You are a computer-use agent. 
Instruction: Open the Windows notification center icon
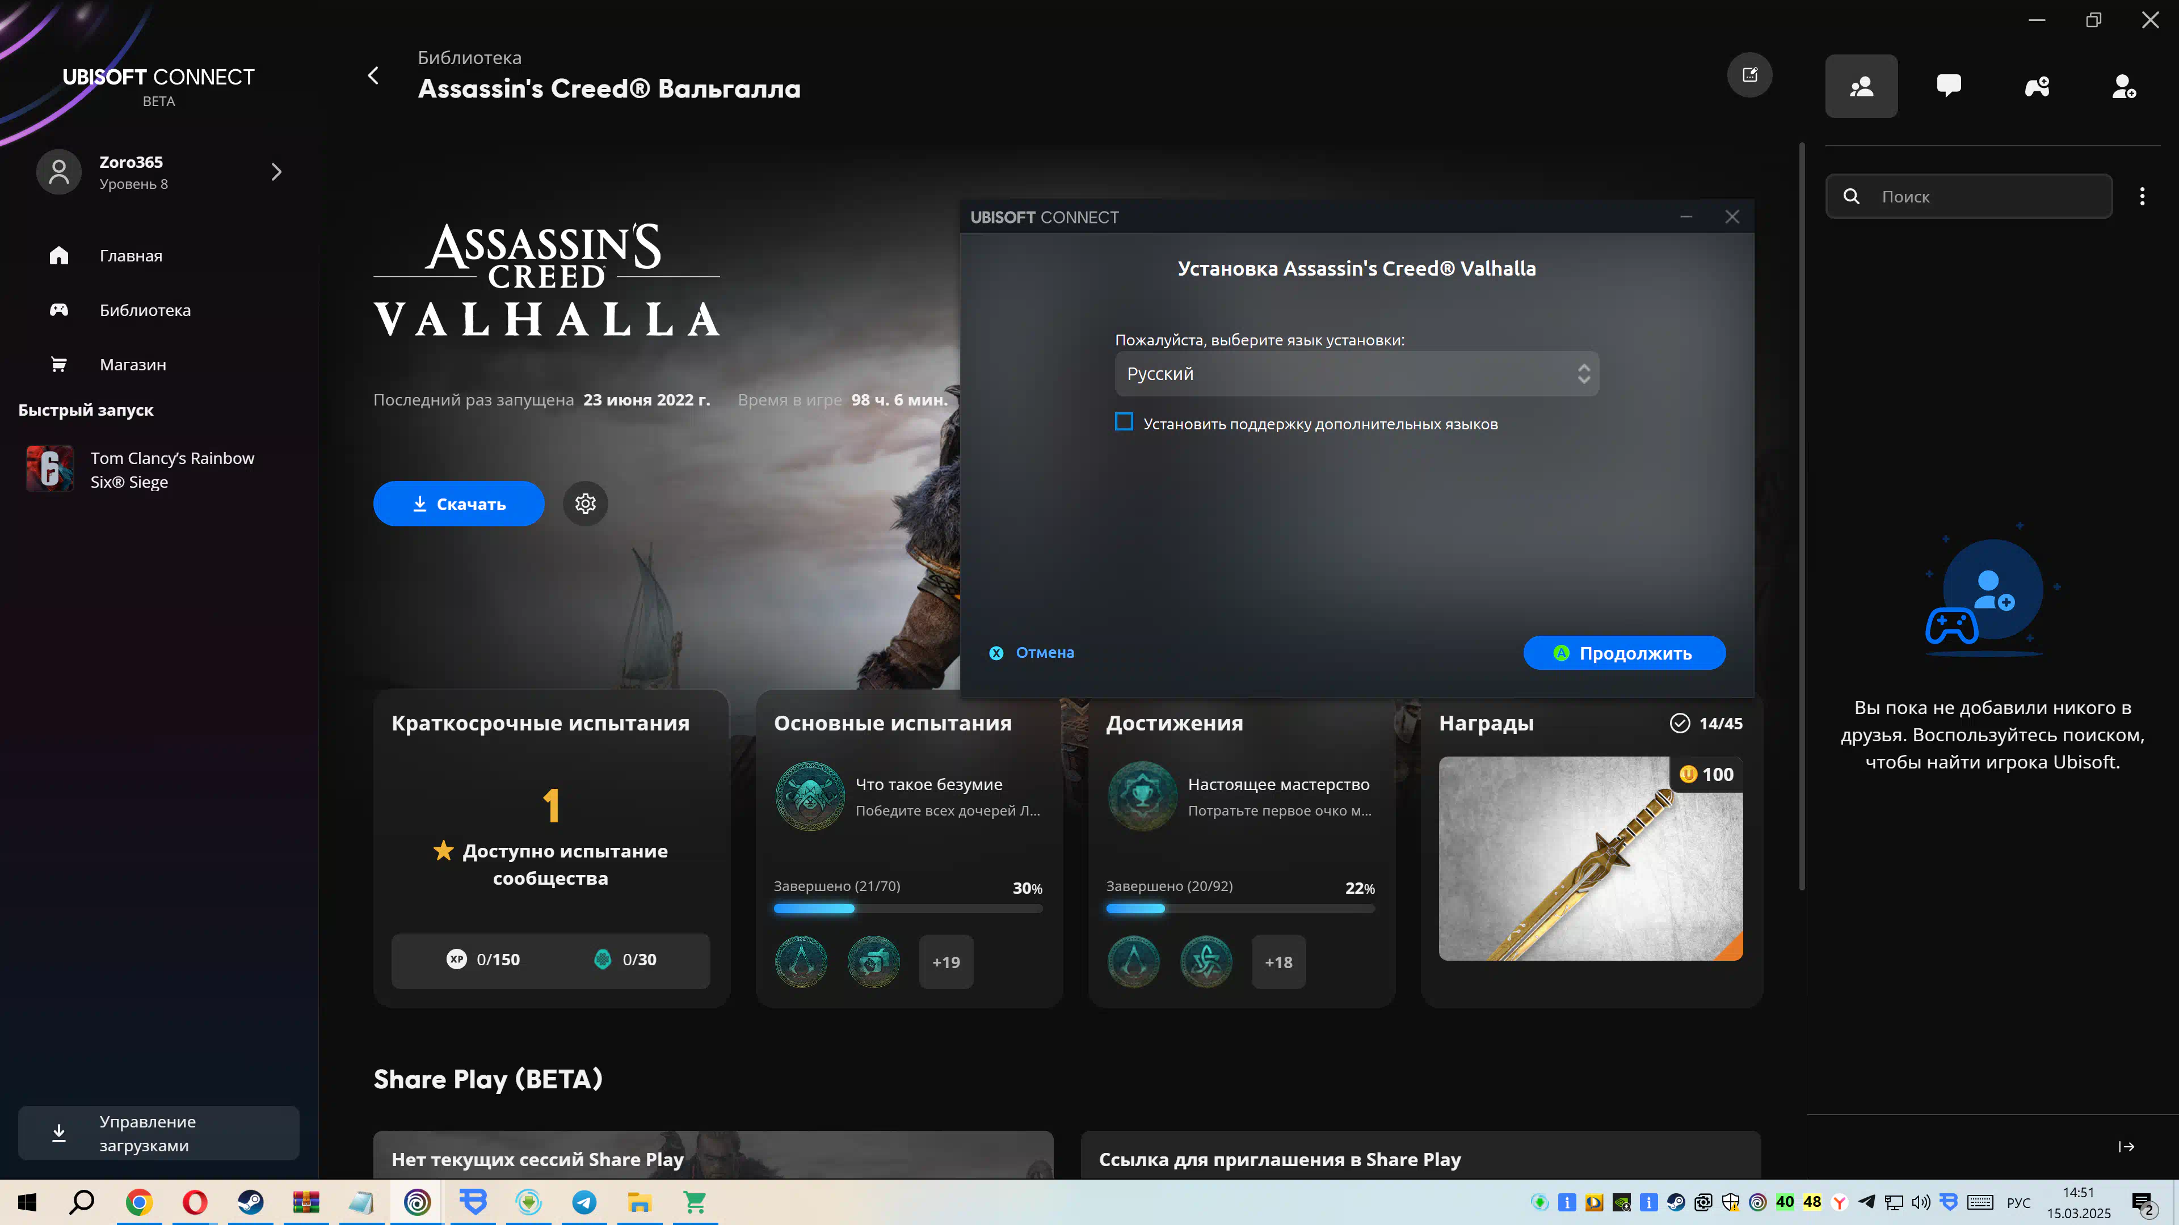click(2143, 1202)
